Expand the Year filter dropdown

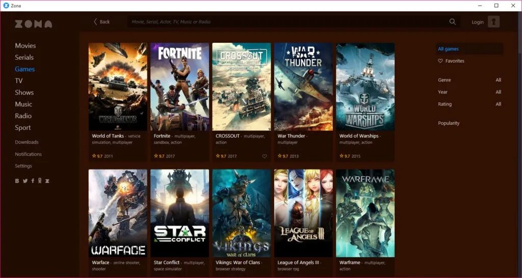[469, 92]
